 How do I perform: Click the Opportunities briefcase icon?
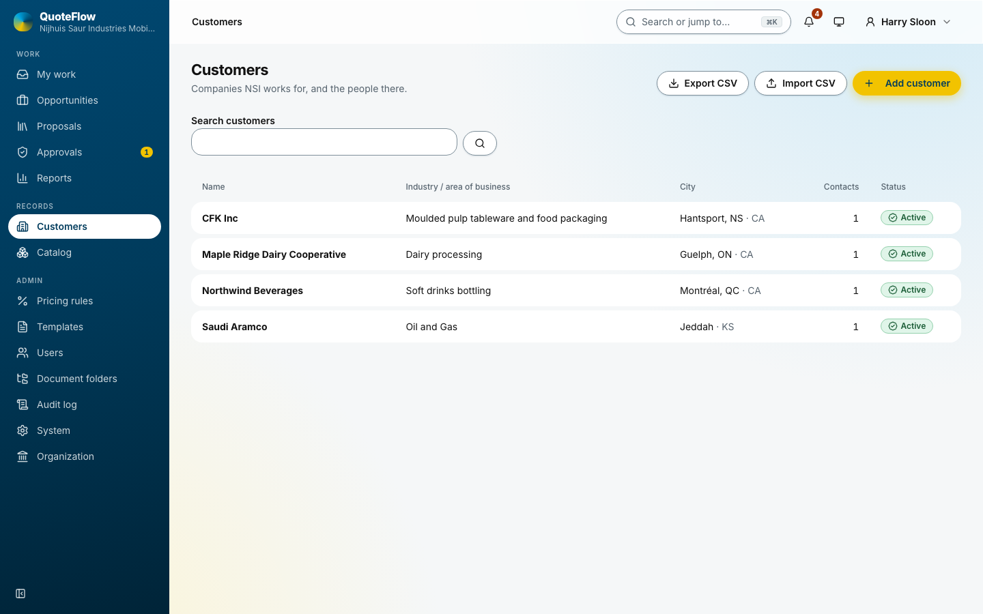pyautogui.click(x=23, y=100)
